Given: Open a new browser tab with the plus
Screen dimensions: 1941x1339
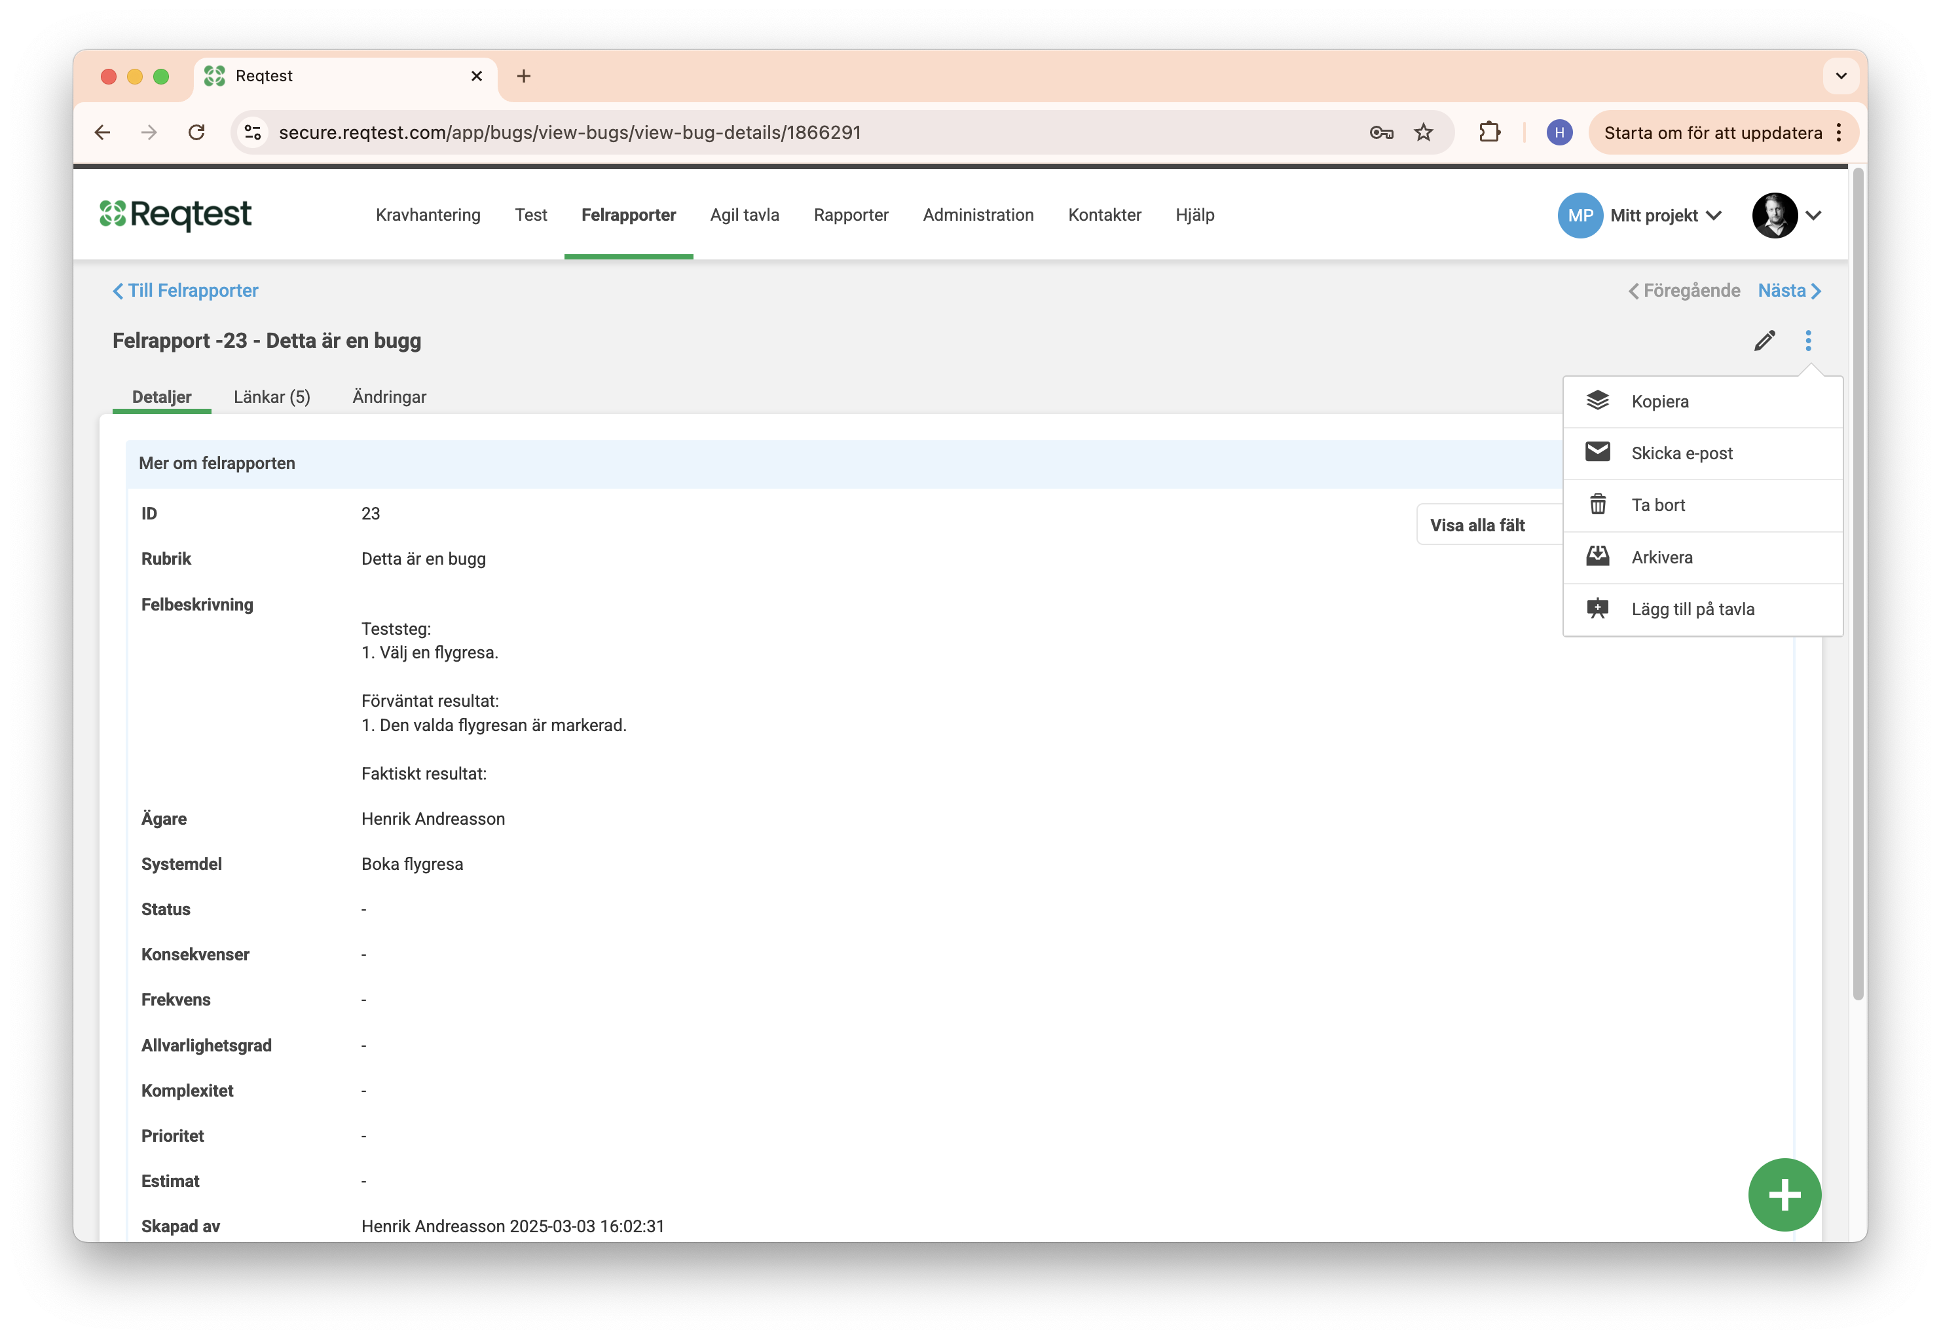Looking at the screenshot, I should point(524,77).
